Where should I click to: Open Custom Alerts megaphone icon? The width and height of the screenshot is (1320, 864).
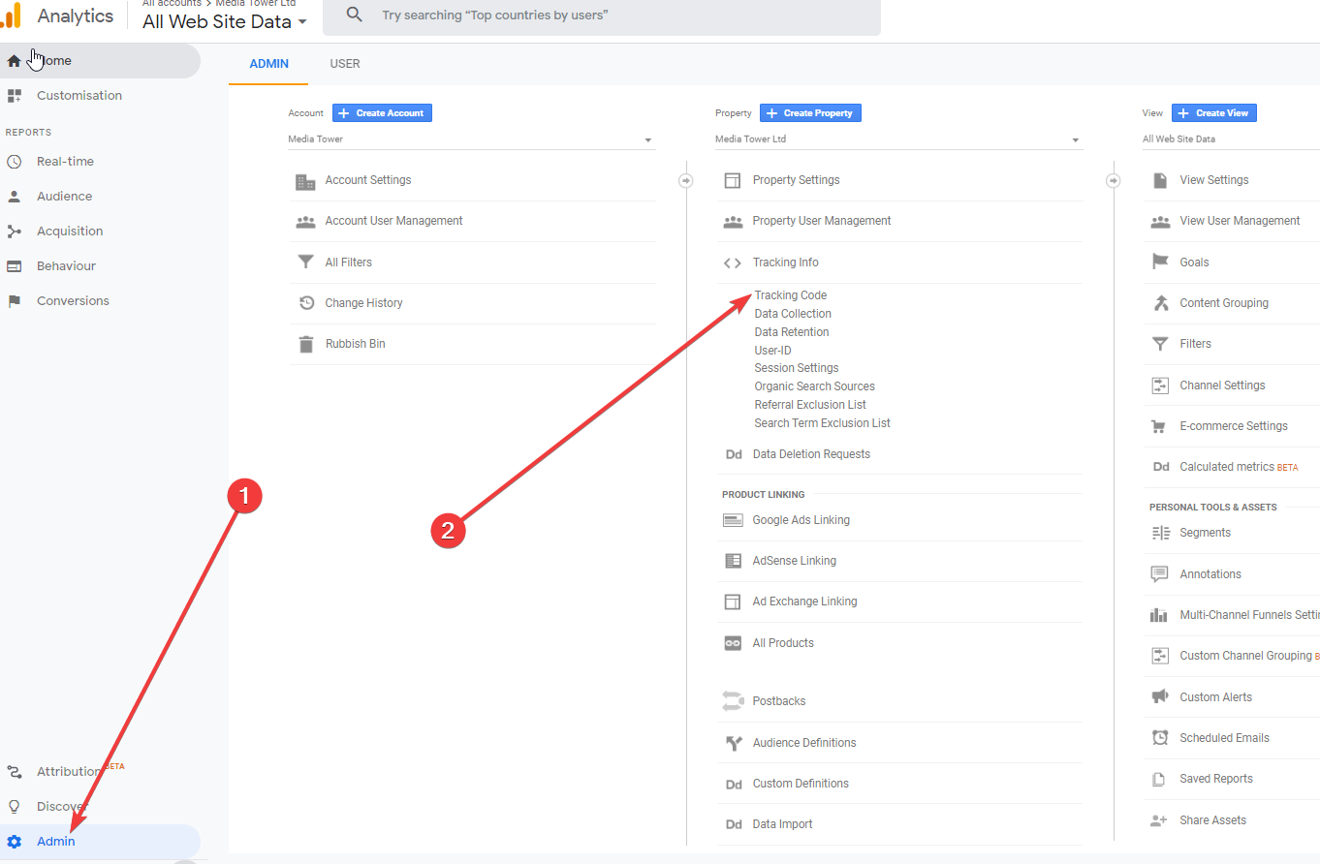(1160, 697)
